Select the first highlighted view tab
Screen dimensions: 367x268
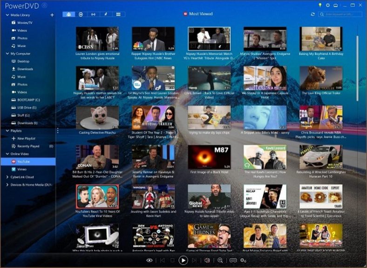[x=68, y=14]
